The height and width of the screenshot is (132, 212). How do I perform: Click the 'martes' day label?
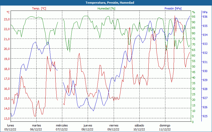click(36, 126)
